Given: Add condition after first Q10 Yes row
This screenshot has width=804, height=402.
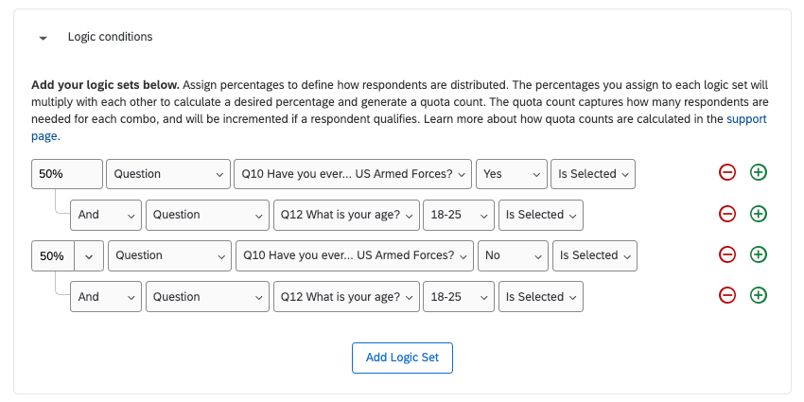Looking at the screenshot, I should coord(758,173).
